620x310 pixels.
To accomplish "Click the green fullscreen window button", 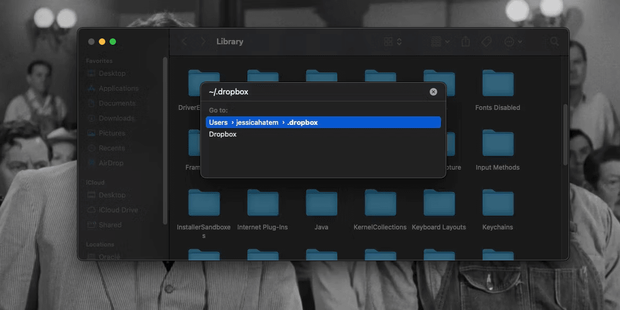I will pyautogui.click(x=113, y=42).
